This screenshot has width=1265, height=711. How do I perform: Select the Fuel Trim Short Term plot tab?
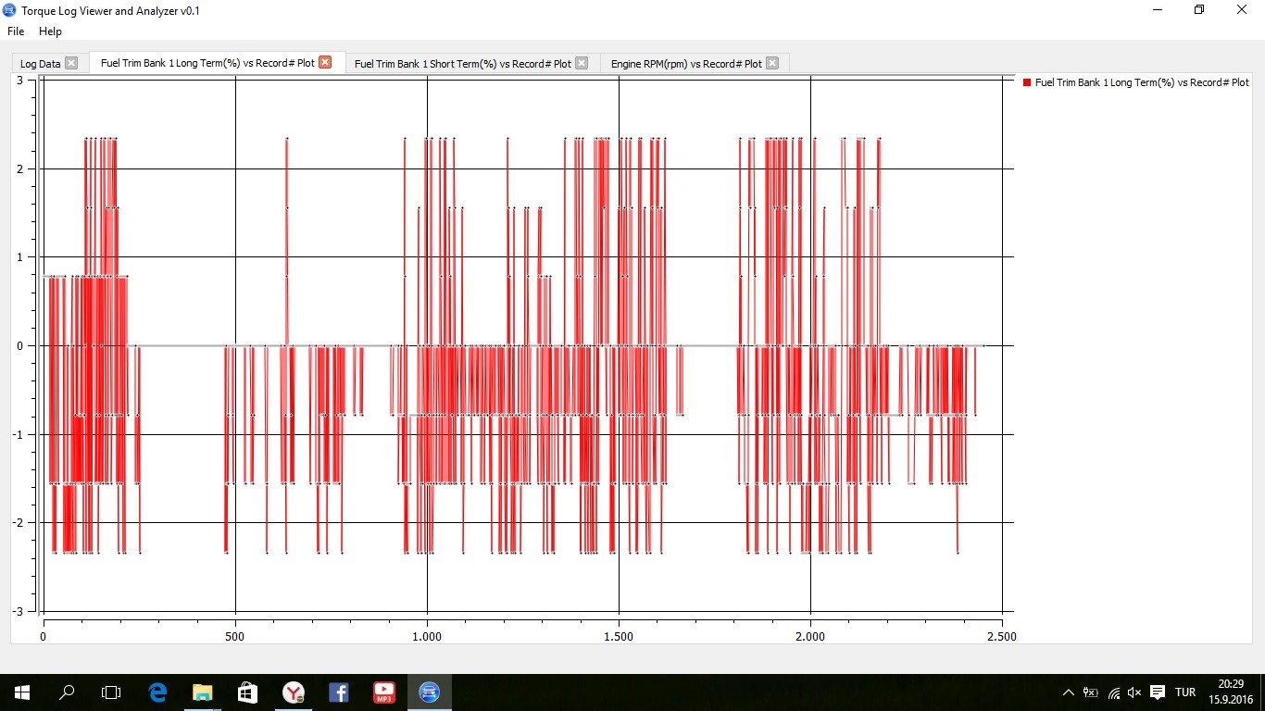click(462, 64)
